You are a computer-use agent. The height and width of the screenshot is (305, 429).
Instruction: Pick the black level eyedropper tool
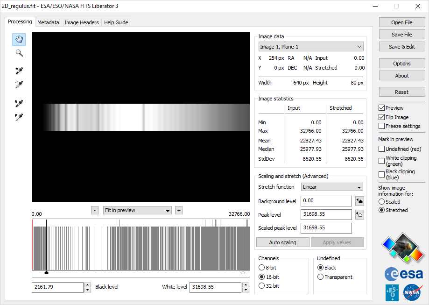coord(19,71)
